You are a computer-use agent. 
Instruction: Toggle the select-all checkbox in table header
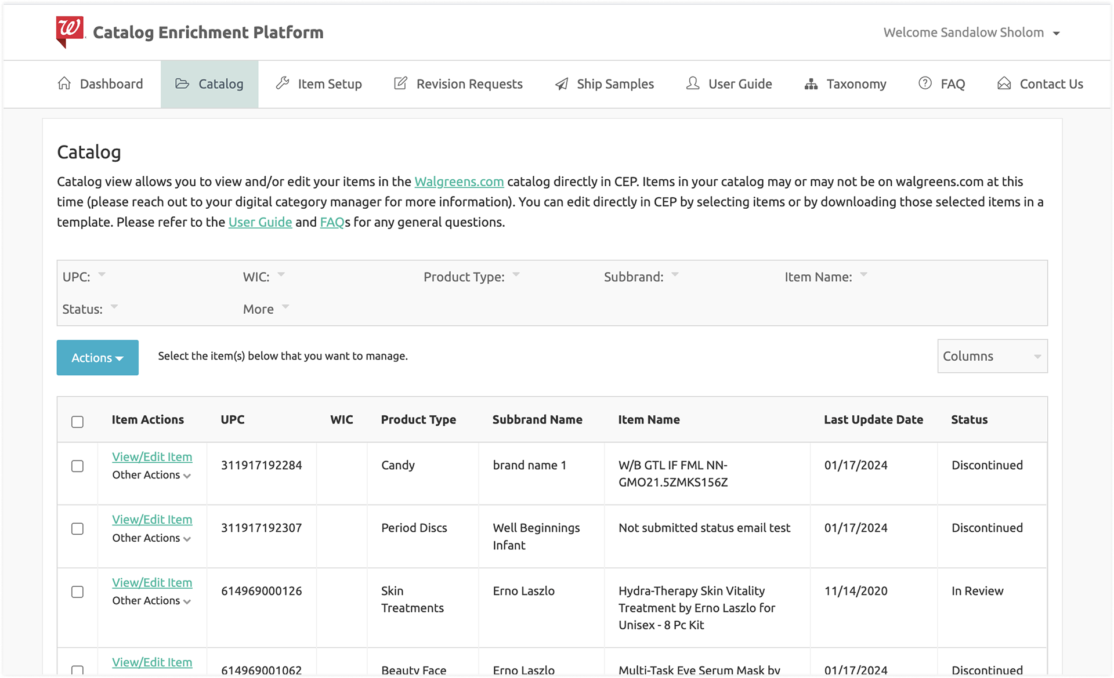pyautogui.click(x=77, y=422)
